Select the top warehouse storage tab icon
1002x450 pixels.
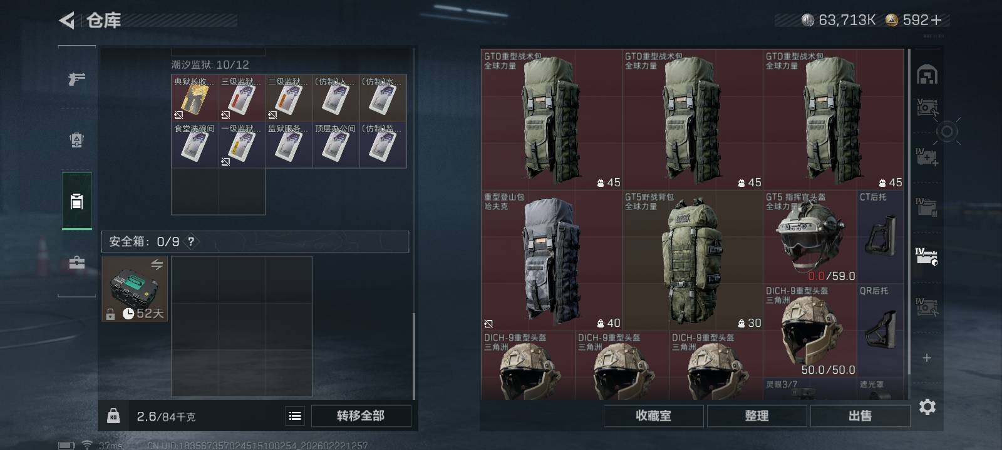[927, 75]
